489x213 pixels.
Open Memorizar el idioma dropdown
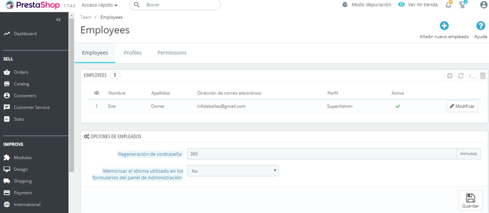coord(233,171)
